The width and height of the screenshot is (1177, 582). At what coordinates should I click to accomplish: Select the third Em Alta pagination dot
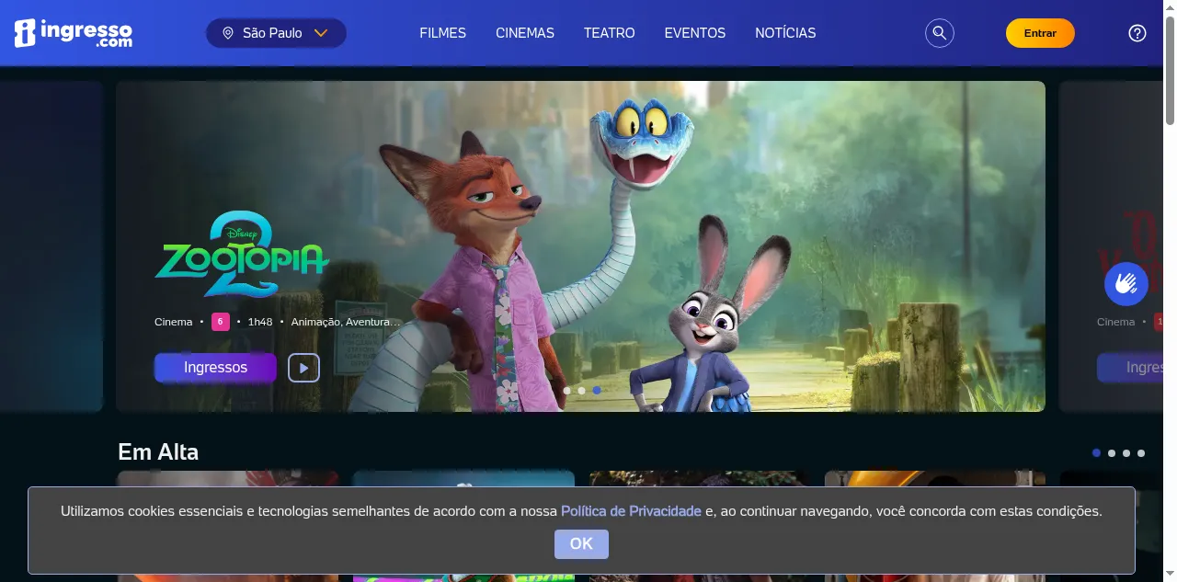point(1126,453)
